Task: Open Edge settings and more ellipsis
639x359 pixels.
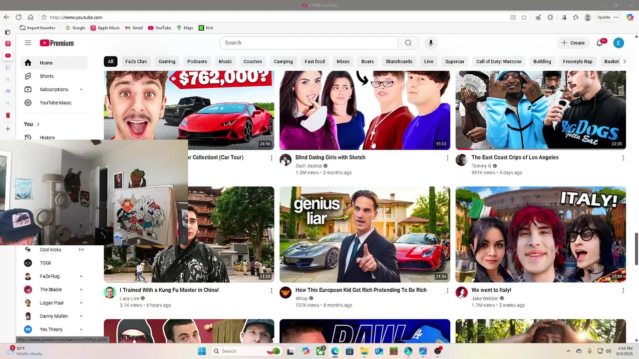Action: pos(616,17)
